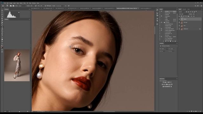Click the Navigator preview thumbnail
203x114 pixels.
(x=17, y=65)
